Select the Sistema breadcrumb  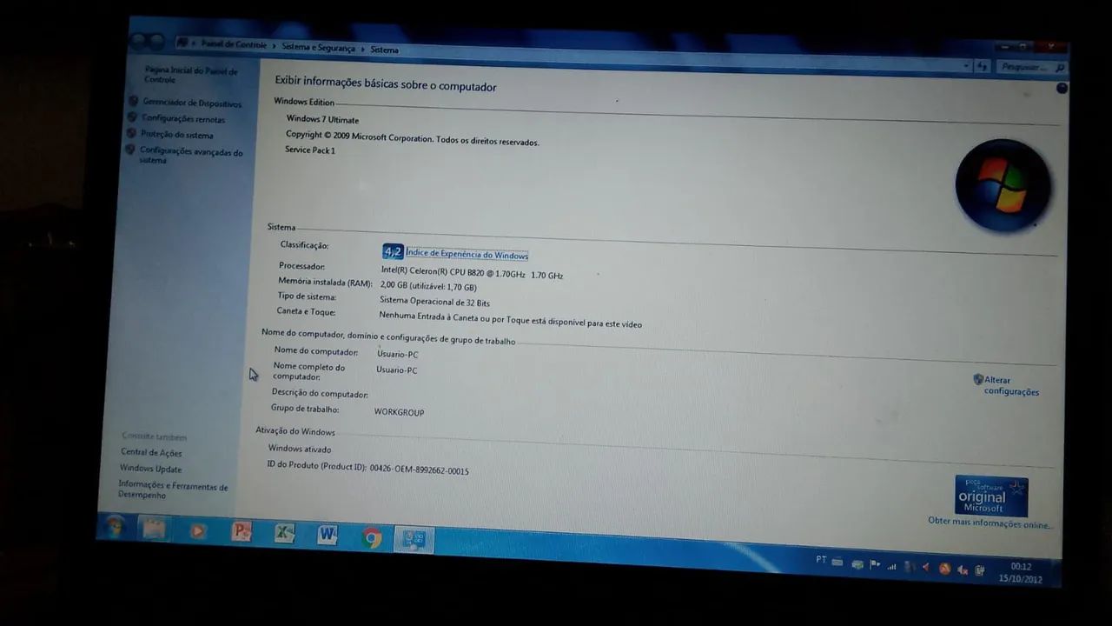tap(384, 50)
